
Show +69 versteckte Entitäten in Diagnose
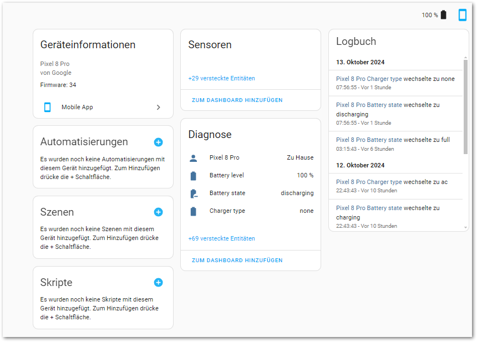click(221, 238)
